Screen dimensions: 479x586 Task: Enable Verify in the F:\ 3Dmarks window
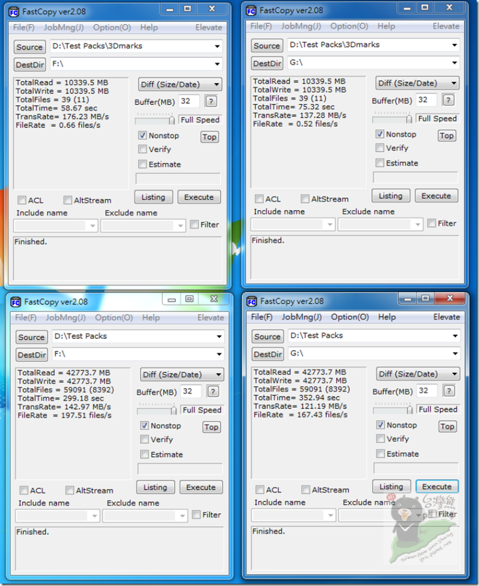tap(142, 149)
